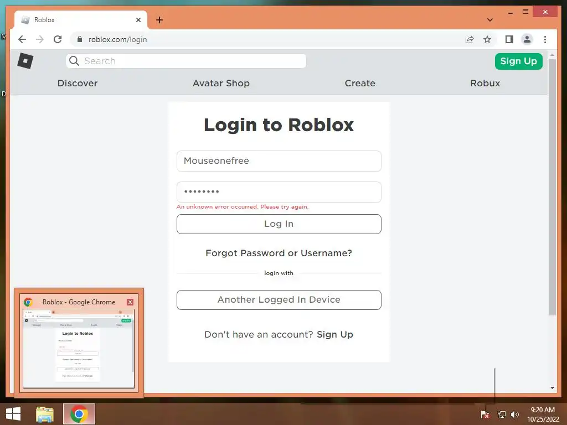Image resolution: width=567 pixels, height=425 pixels.
Task: Click the Sign Up link below login
Action: (335, 334)
